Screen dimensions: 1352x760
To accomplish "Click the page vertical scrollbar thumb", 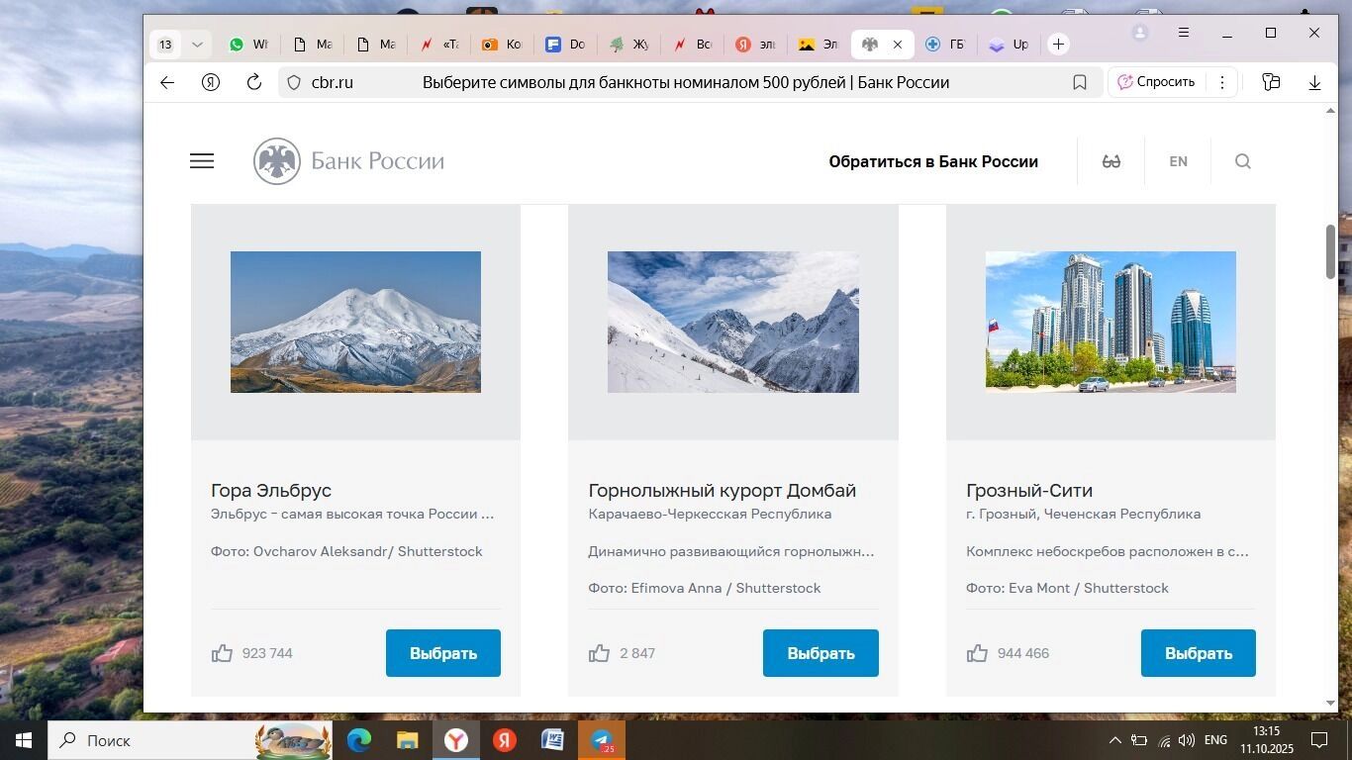I will pyautogui.click(x=1330, y=251).
